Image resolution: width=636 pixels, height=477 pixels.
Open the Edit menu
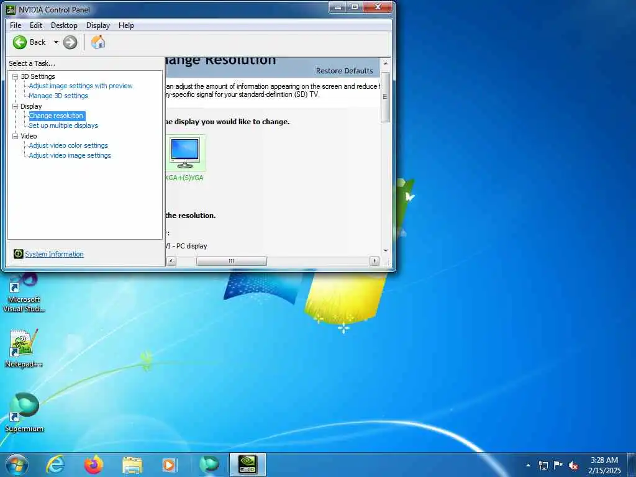point(35,25)
